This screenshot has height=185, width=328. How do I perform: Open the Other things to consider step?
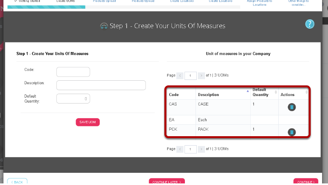point(298,3)
